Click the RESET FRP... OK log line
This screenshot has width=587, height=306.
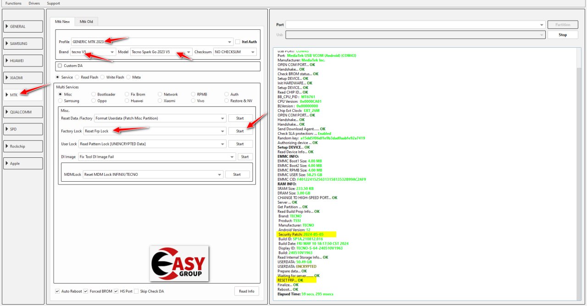(290, 280)
